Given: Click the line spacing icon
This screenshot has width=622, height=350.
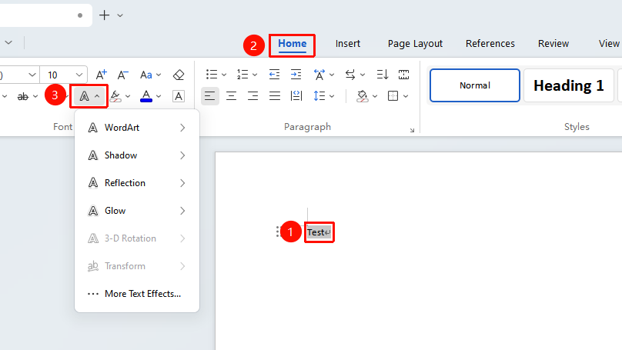Looking at the screenshot, I should [319, 96].
